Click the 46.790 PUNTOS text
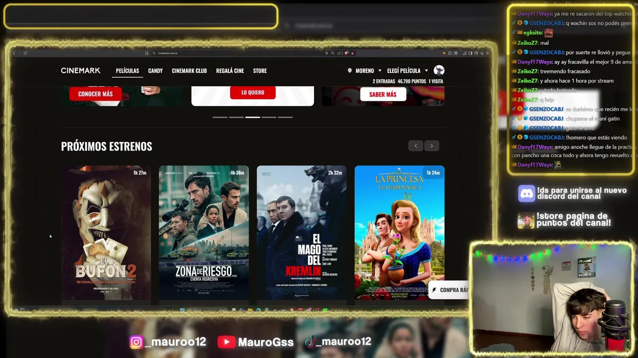638x358 pixels. pyautogui.click(x=412, y=81)
